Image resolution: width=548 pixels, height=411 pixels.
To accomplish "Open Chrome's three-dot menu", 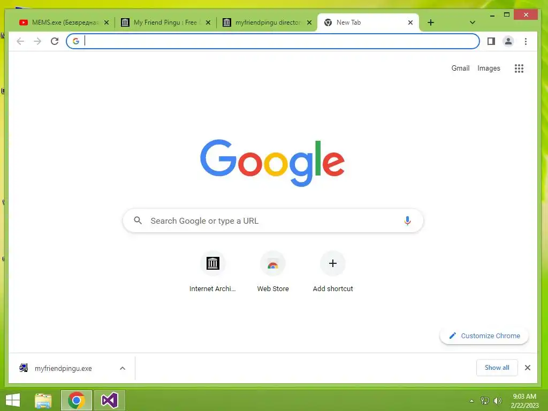I will (526, 41).
